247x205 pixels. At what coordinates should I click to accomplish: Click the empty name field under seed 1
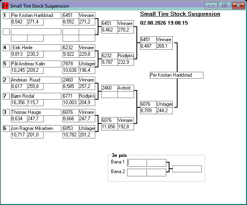coord(36,31)
